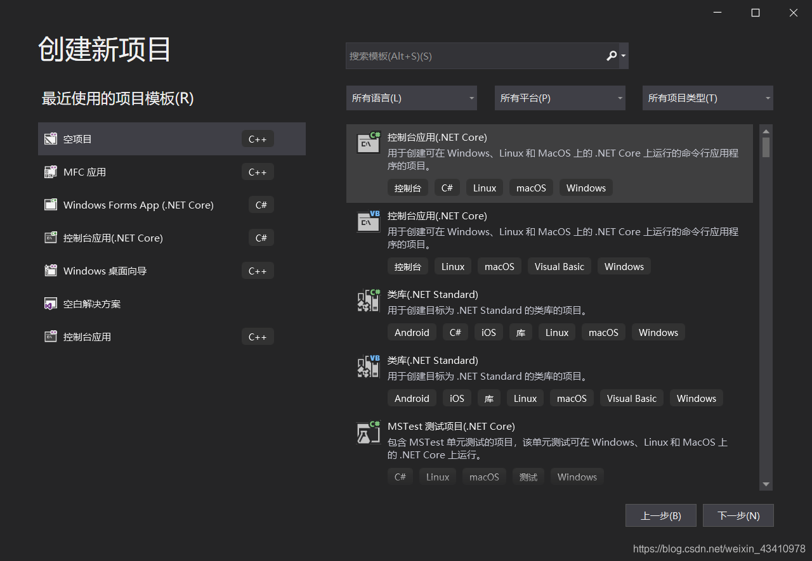The height and width of the screenshot is (561, 812).
Task: Click the C++ tag beside Windows 桌面向导
Action: tap(258, 271)
